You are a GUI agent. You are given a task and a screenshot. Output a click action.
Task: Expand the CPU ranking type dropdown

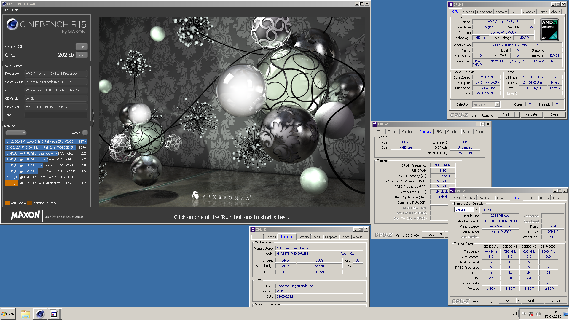coord(16,133)
